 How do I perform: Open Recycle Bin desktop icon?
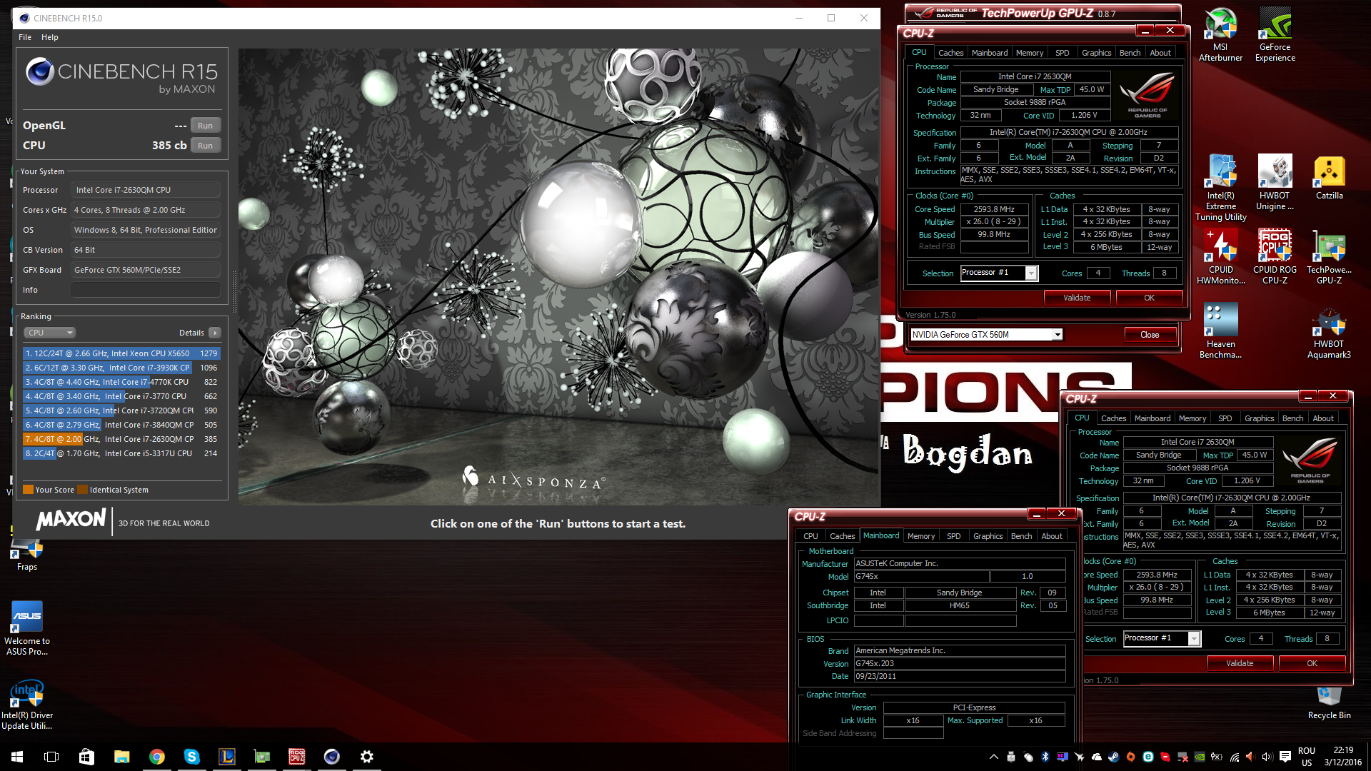pyautogui.click(x=1329, y=702)
